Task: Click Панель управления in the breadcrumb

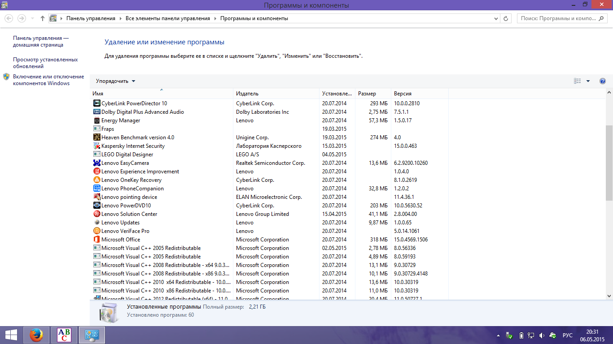Action: click(x=91, y=18)
